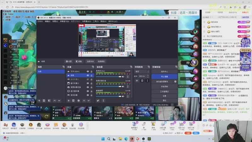Click the OBS preview canvas thumbnail
The height and width of the screenshot is (142, 252).
(x=107, y=40)
